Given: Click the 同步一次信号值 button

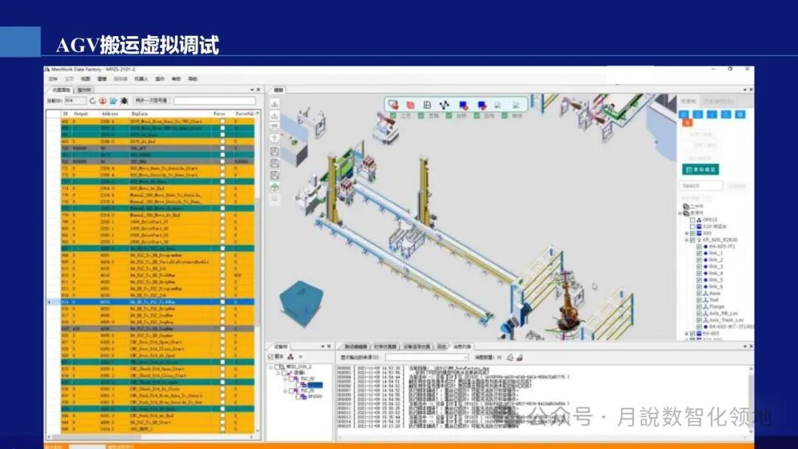Looking at the screenshot, I should coord(151,100).
